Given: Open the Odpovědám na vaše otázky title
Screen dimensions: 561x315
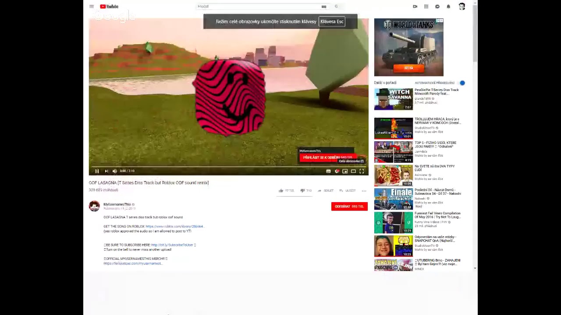Looking at the screenshot, I should click(435, 238).
